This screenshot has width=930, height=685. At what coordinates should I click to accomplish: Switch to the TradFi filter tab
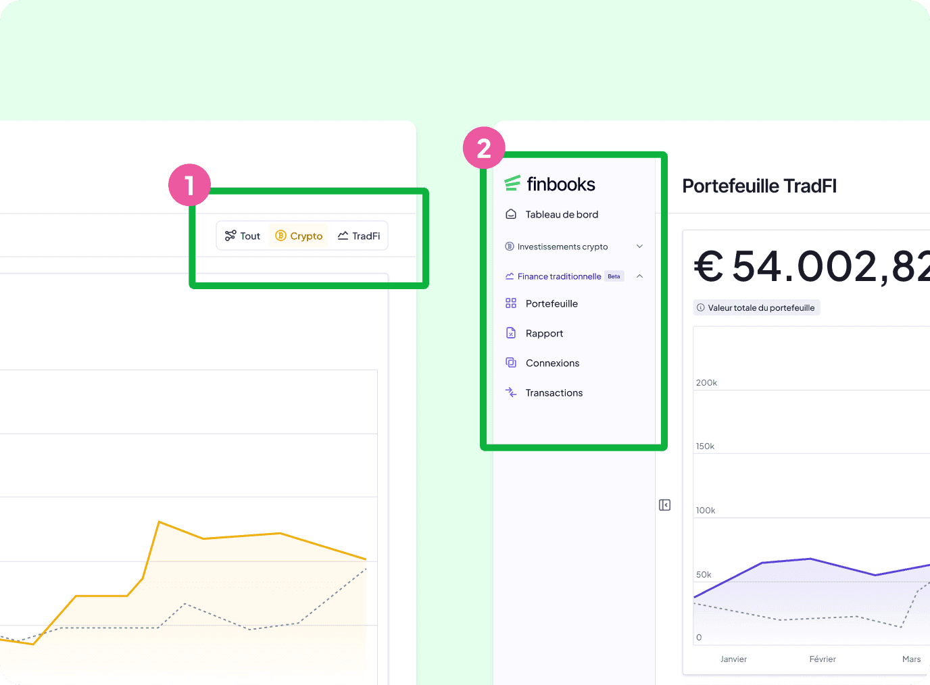point(359,236)
